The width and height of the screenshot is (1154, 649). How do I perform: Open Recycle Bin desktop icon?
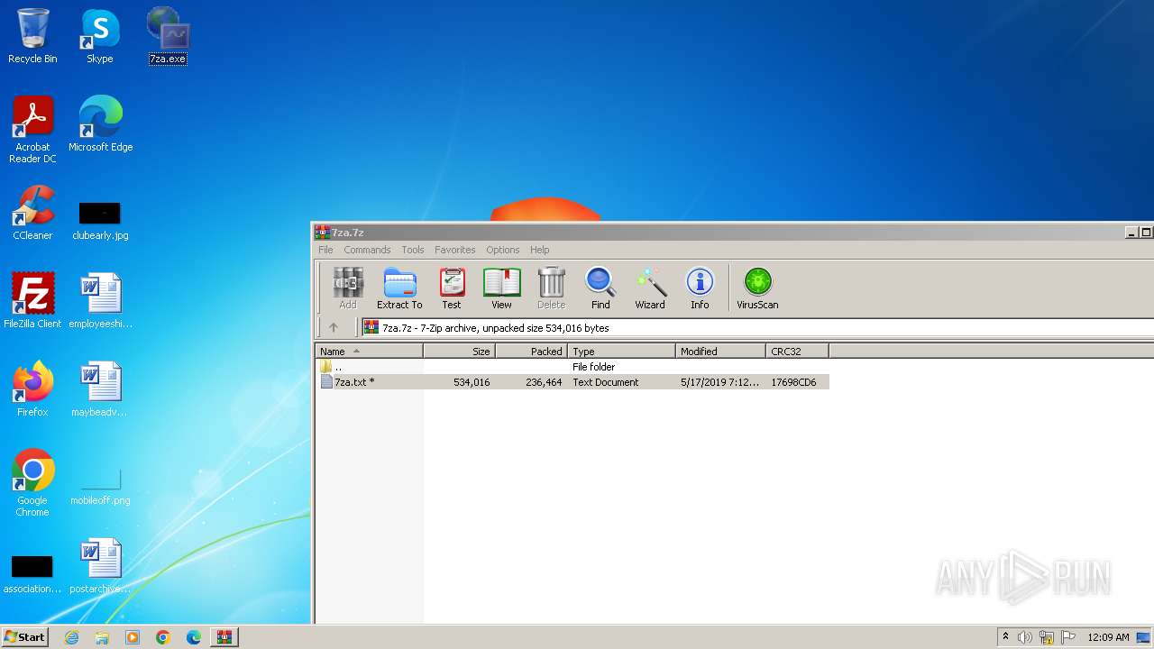pos(32,36)
